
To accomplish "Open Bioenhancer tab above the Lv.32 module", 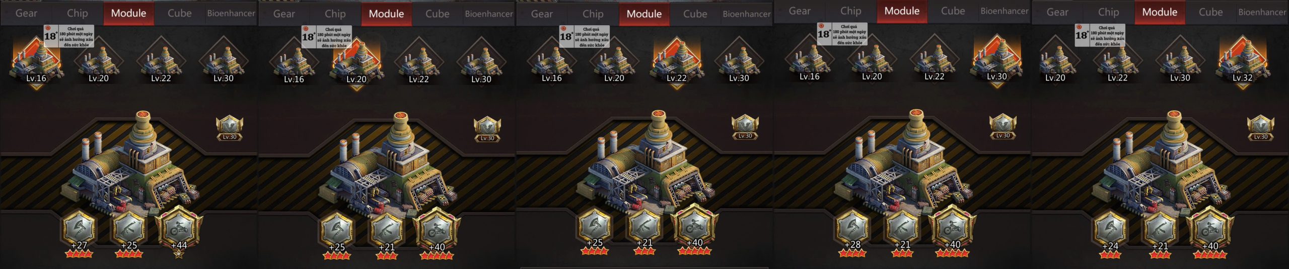I will [1262, 12].
